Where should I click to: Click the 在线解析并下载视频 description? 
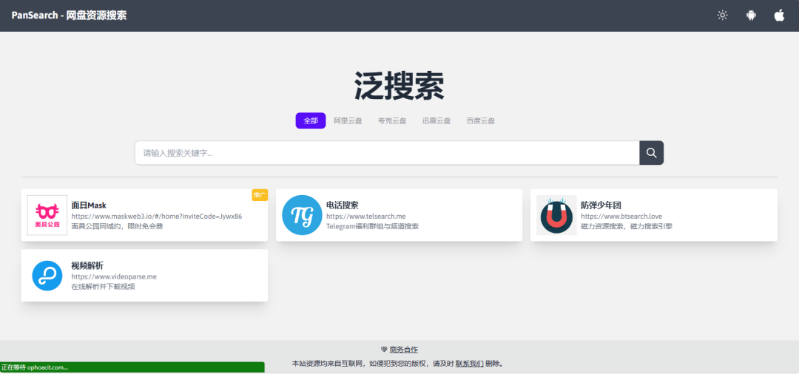(x=103, y=287)
